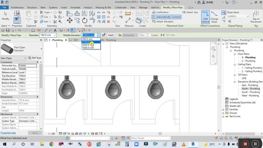Toggle the Leader checkbox in options bar
This screenshot has width=263, height=148.
click(150, 35)
